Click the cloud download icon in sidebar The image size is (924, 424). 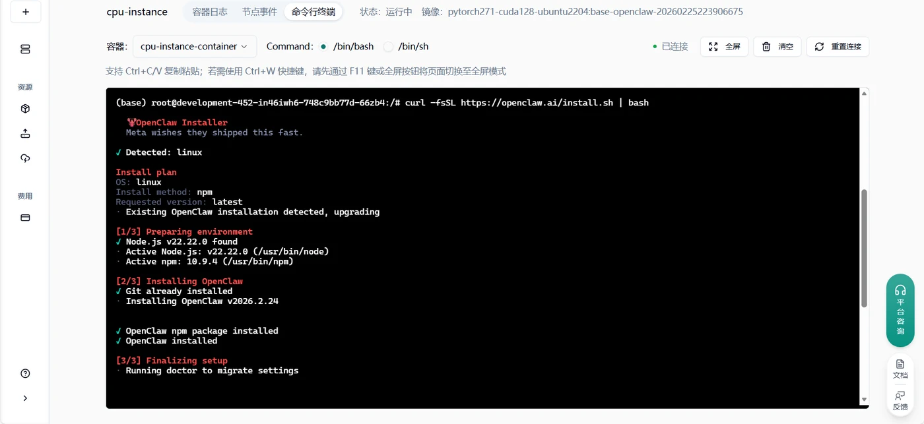(25, 158)
